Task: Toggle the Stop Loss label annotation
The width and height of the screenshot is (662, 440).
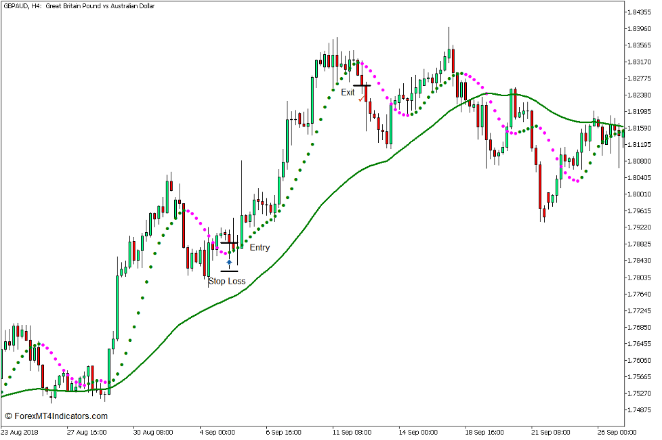Action: 227,281
